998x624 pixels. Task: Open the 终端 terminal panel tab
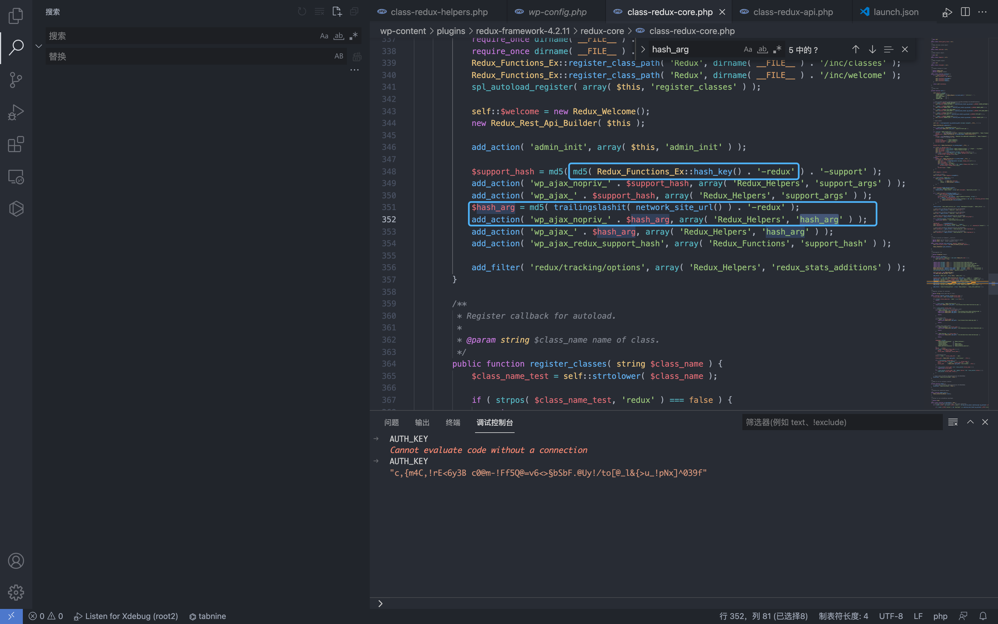(x=453, y=422)
